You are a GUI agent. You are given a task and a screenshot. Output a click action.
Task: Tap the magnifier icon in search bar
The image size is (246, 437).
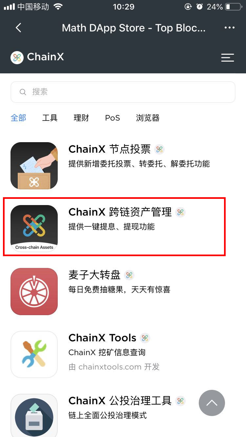pyautogui.click(x=23, y=92)
